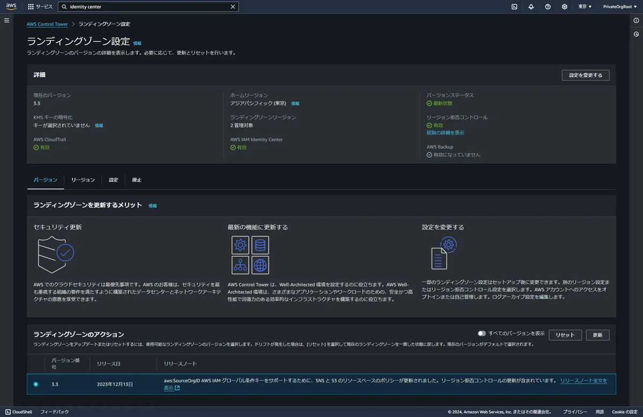
Task: Click the AWS logo home icon
Action: pyautogui.click(x=11, y=6)
